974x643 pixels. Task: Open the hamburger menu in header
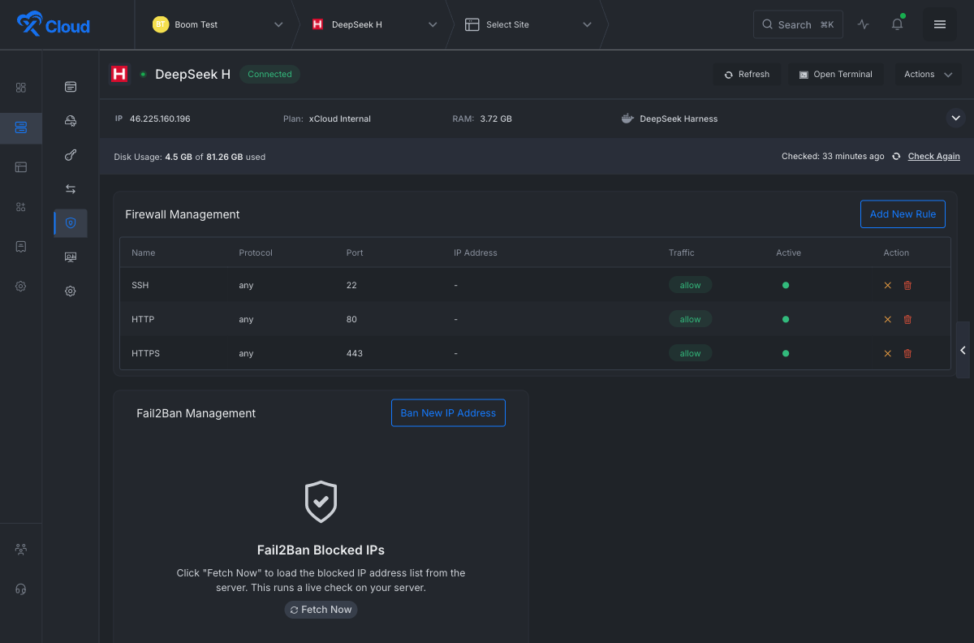(940, 24)
